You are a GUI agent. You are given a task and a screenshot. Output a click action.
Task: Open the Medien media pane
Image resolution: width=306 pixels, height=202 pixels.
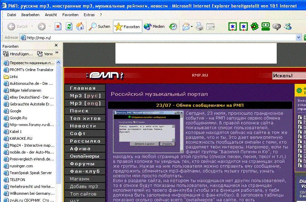pos(154,26)
